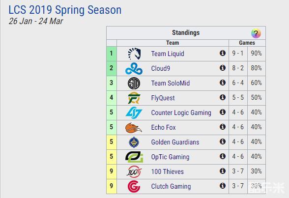Click the Clutch Gaming logo
This screenshot has height=198, width=289.
click(134, 186)
